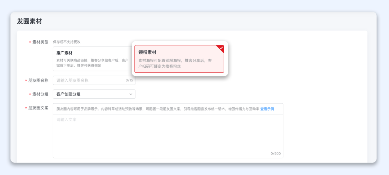
Task: Click the 锁粉素材 card description text
Action: [175, 63]
